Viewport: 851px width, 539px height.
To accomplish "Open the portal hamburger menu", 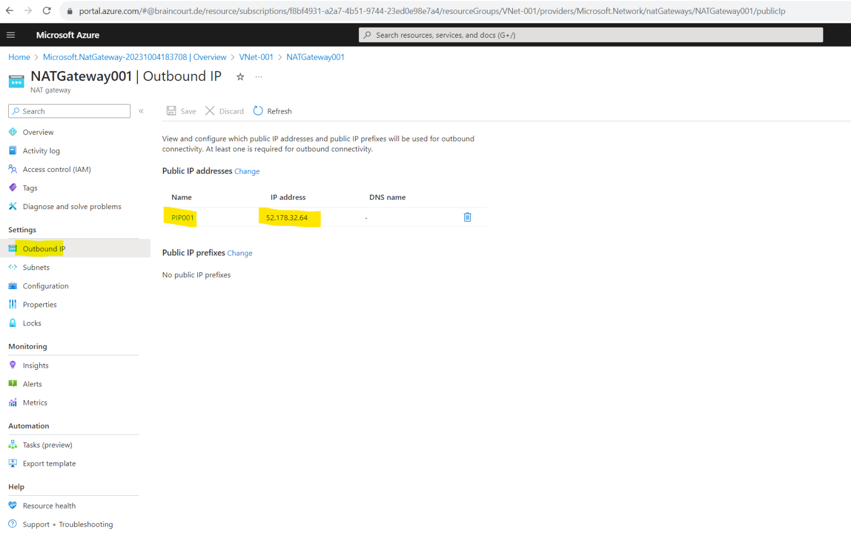I will click(x=11, y=34).
